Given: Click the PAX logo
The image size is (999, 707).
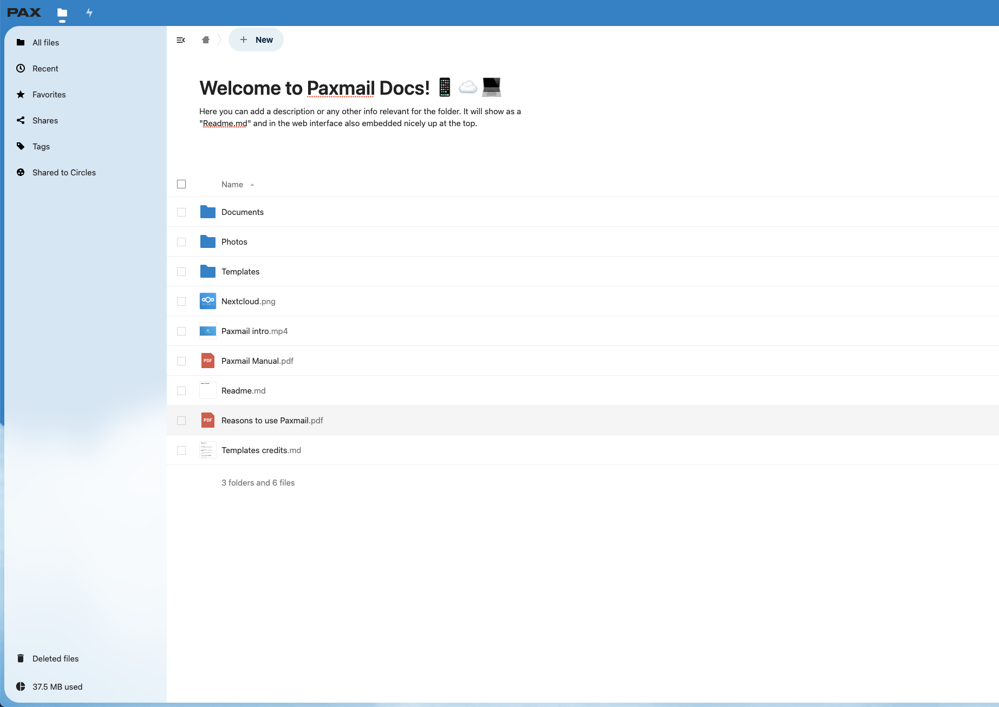Looking at the screenshot, I should tap(24, 12).
